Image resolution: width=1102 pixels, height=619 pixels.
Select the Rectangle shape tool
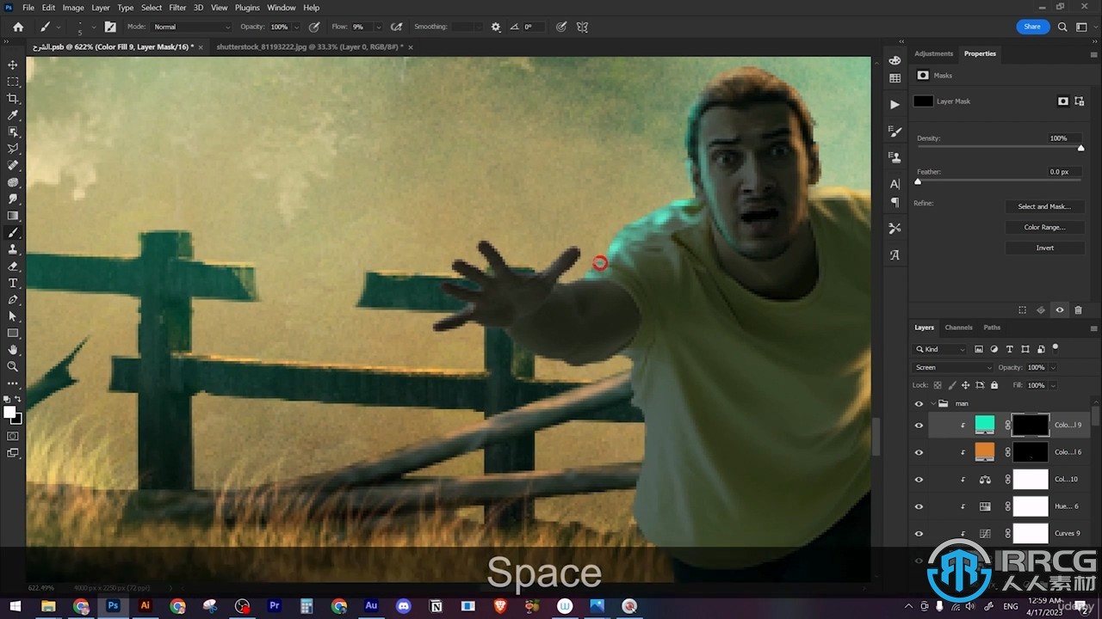tap(13, 334)
